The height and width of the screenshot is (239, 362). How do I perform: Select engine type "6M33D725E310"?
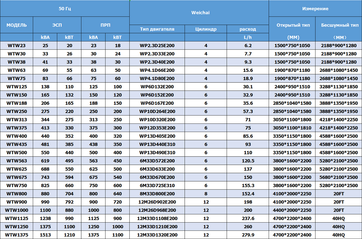157,185
